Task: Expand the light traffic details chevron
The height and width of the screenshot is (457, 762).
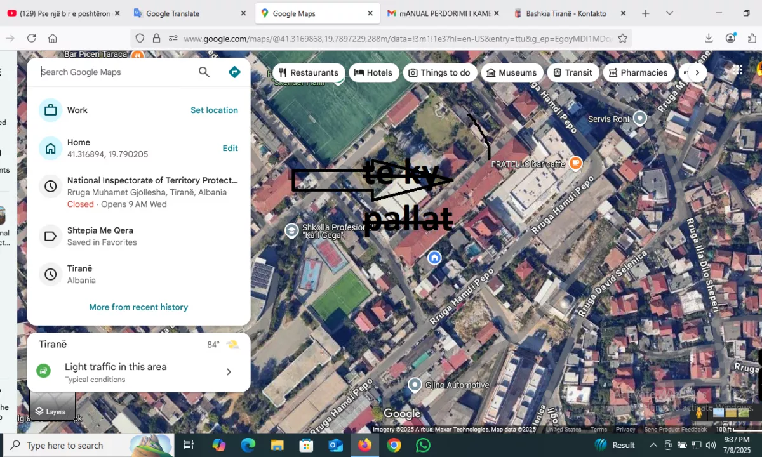Action: 229,372
